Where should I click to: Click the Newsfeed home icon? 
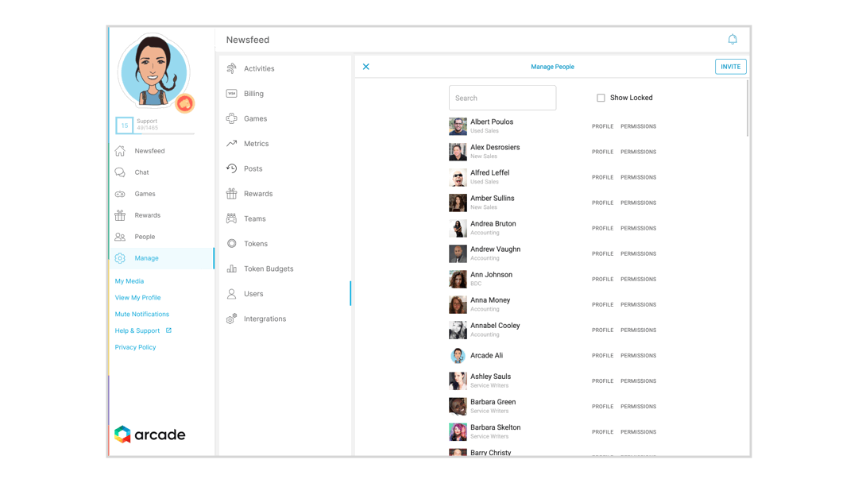[x=121, y=151]
